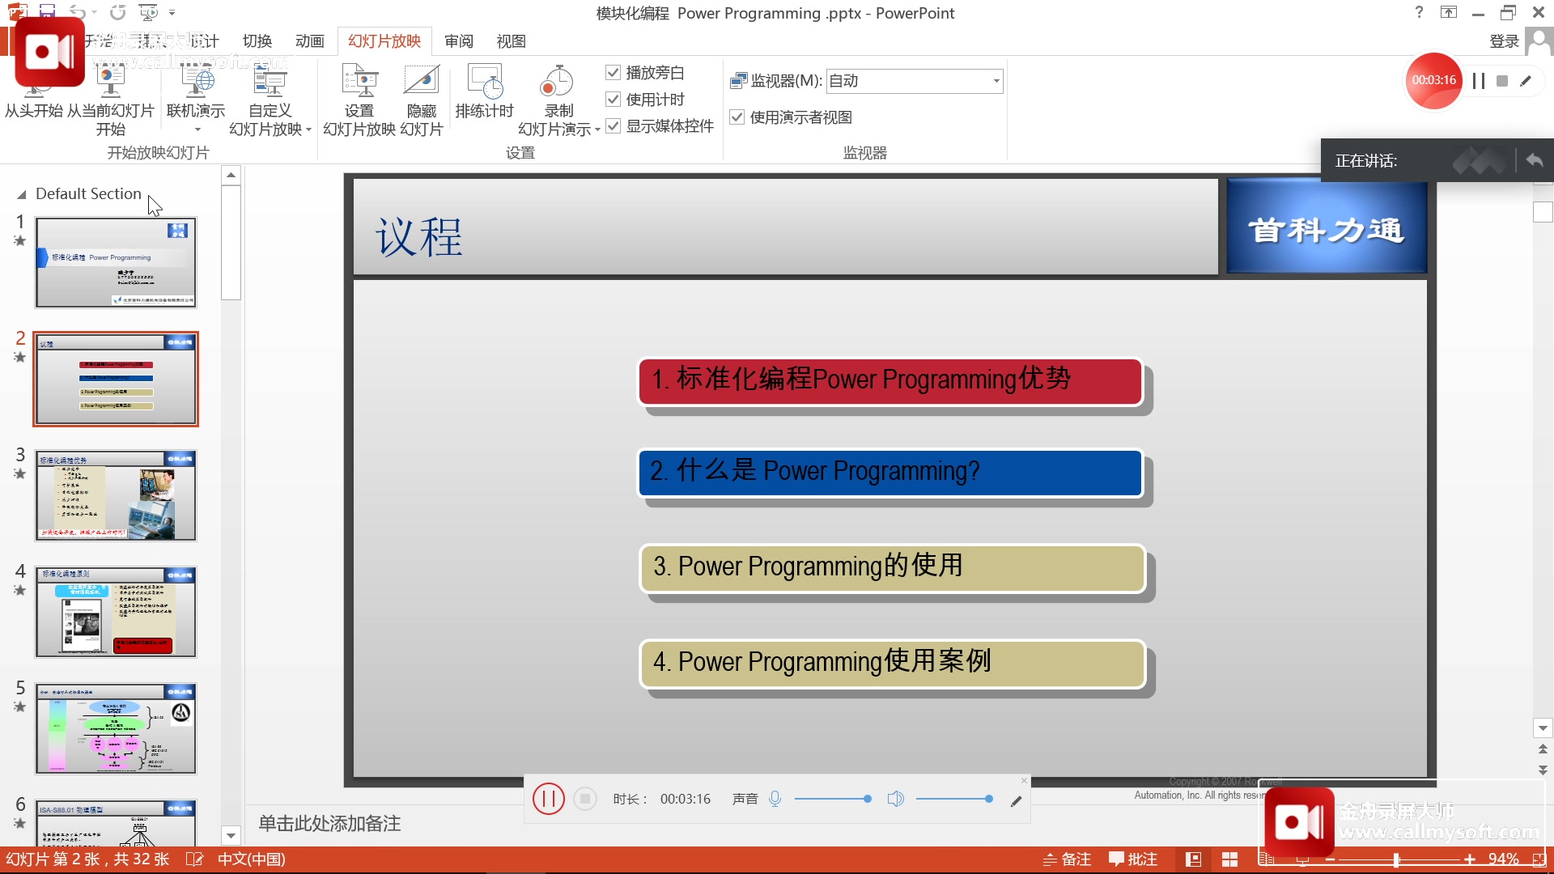Open 批注 comments from status bar
The height and width of the screenshot is (874, 1554).
click(1133, 859)
